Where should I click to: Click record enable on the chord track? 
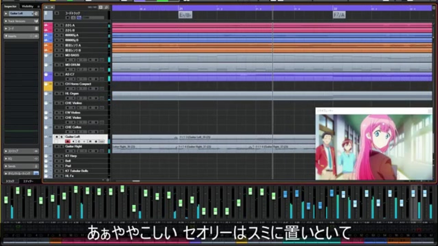tap(68, 18)
